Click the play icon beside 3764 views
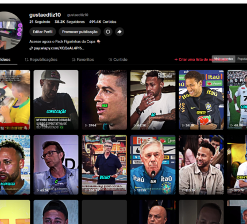Viewport: 247px width, 224px height. point(86,125)
